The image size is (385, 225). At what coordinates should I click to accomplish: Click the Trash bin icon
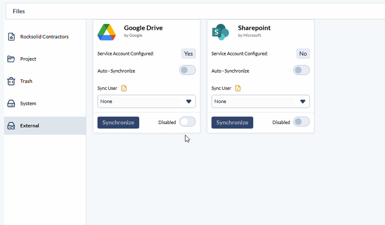point(11,81)
